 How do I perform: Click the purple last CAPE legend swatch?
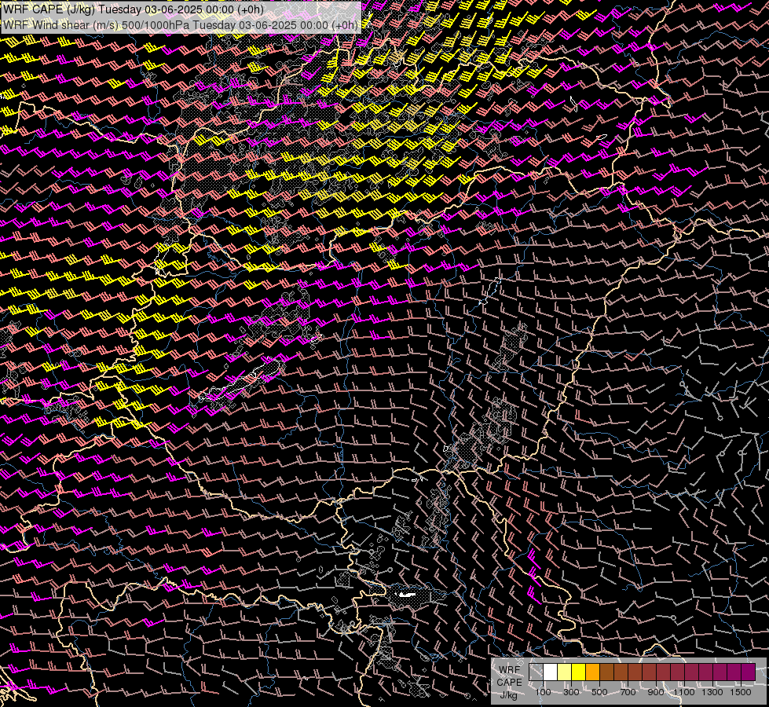(748, 672)
